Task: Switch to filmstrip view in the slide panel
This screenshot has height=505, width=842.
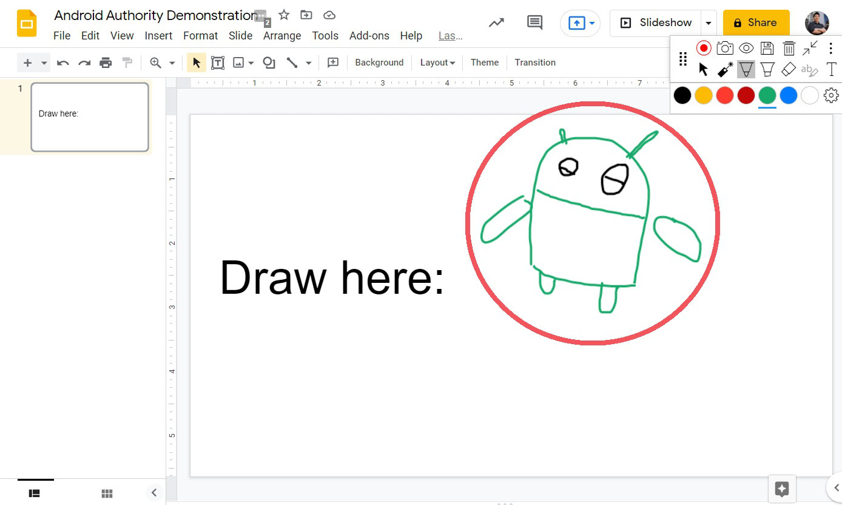Action: tap(35, 493)
